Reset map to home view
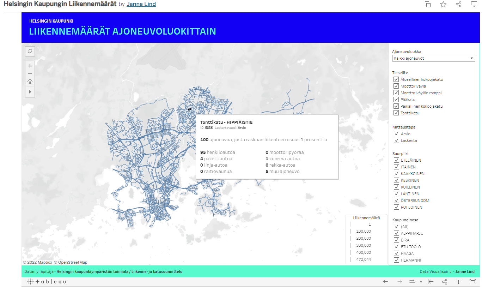The width and height of the screenshot is (482, 287). tap(30, 82)
